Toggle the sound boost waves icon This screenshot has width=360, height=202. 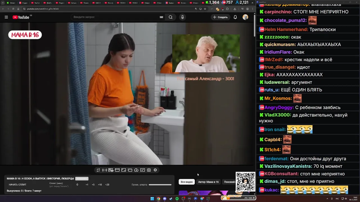104,170
